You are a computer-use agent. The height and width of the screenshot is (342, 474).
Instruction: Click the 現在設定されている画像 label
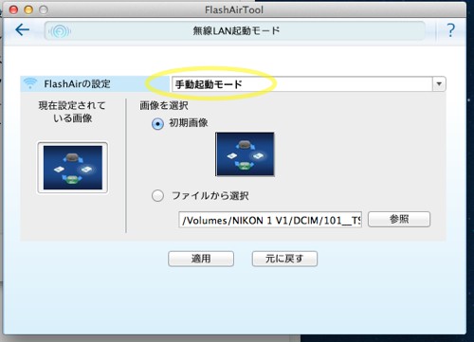(x=72, y=112)
